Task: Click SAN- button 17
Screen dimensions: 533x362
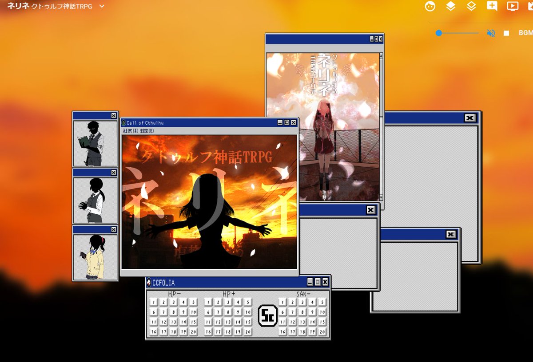Action: tap(293, 332)
